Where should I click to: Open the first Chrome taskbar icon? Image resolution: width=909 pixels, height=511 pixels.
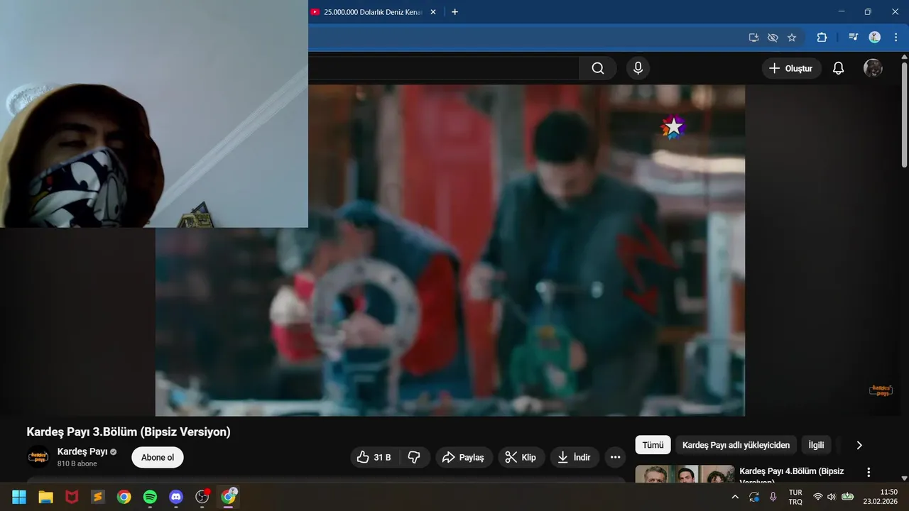[x=124, y=497]
